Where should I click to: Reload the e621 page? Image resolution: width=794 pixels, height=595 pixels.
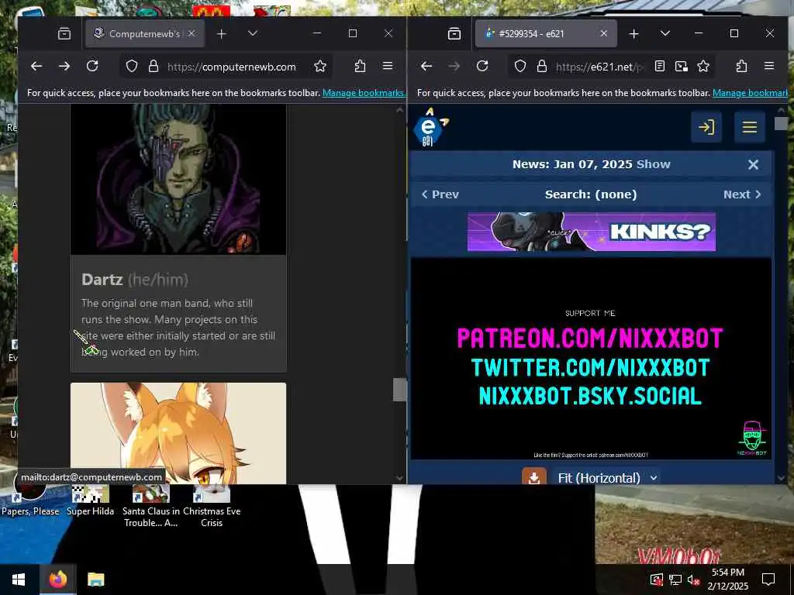coord(482,67)
